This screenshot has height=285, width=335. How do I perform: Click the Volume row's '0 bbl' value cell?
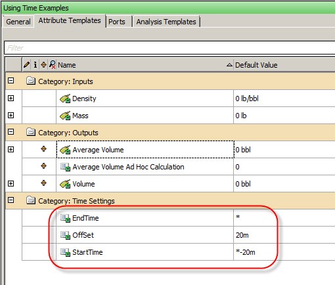coord(284,184)
